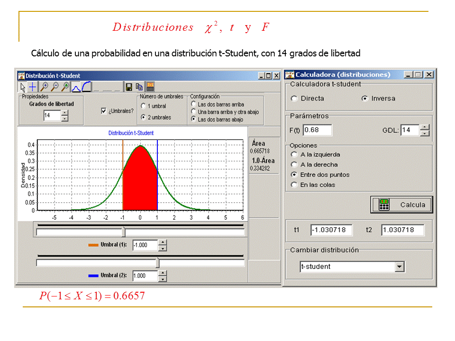Viewport: 455px width, 341px height.
Task: Show the density function curve
Action: (76, 87)
